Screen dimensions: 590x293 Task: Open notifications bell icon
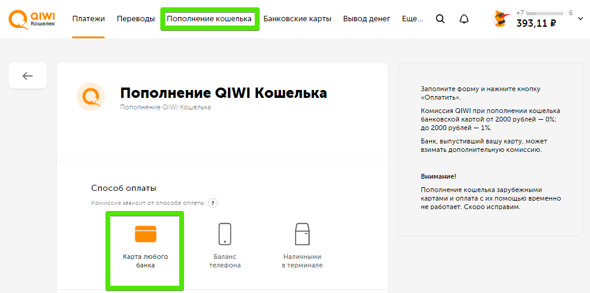click(464, 19)
